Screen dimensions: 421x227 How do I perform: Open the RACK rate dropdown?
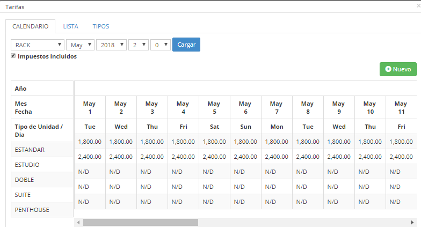(38, 45)
